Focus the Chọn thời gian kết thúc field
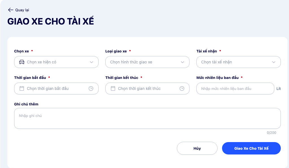Viewport: 289px width, 168px height. tap(147, 89)
